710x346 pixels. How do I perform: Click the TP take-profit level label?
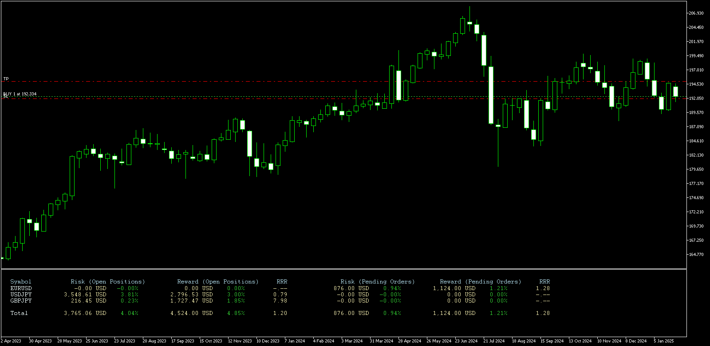click(x=6, y=79)
